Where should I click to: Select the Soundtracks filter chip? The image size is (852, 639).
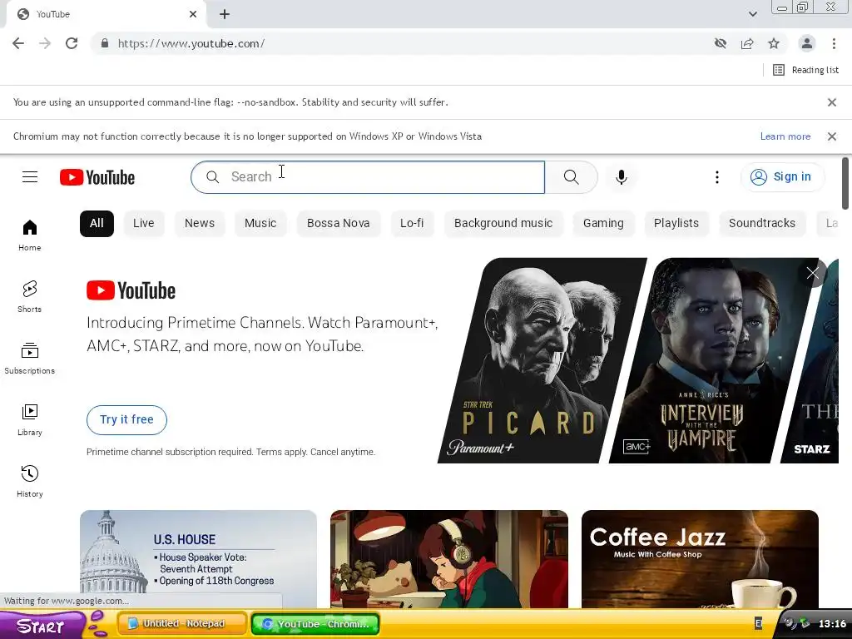click(762, 223)
